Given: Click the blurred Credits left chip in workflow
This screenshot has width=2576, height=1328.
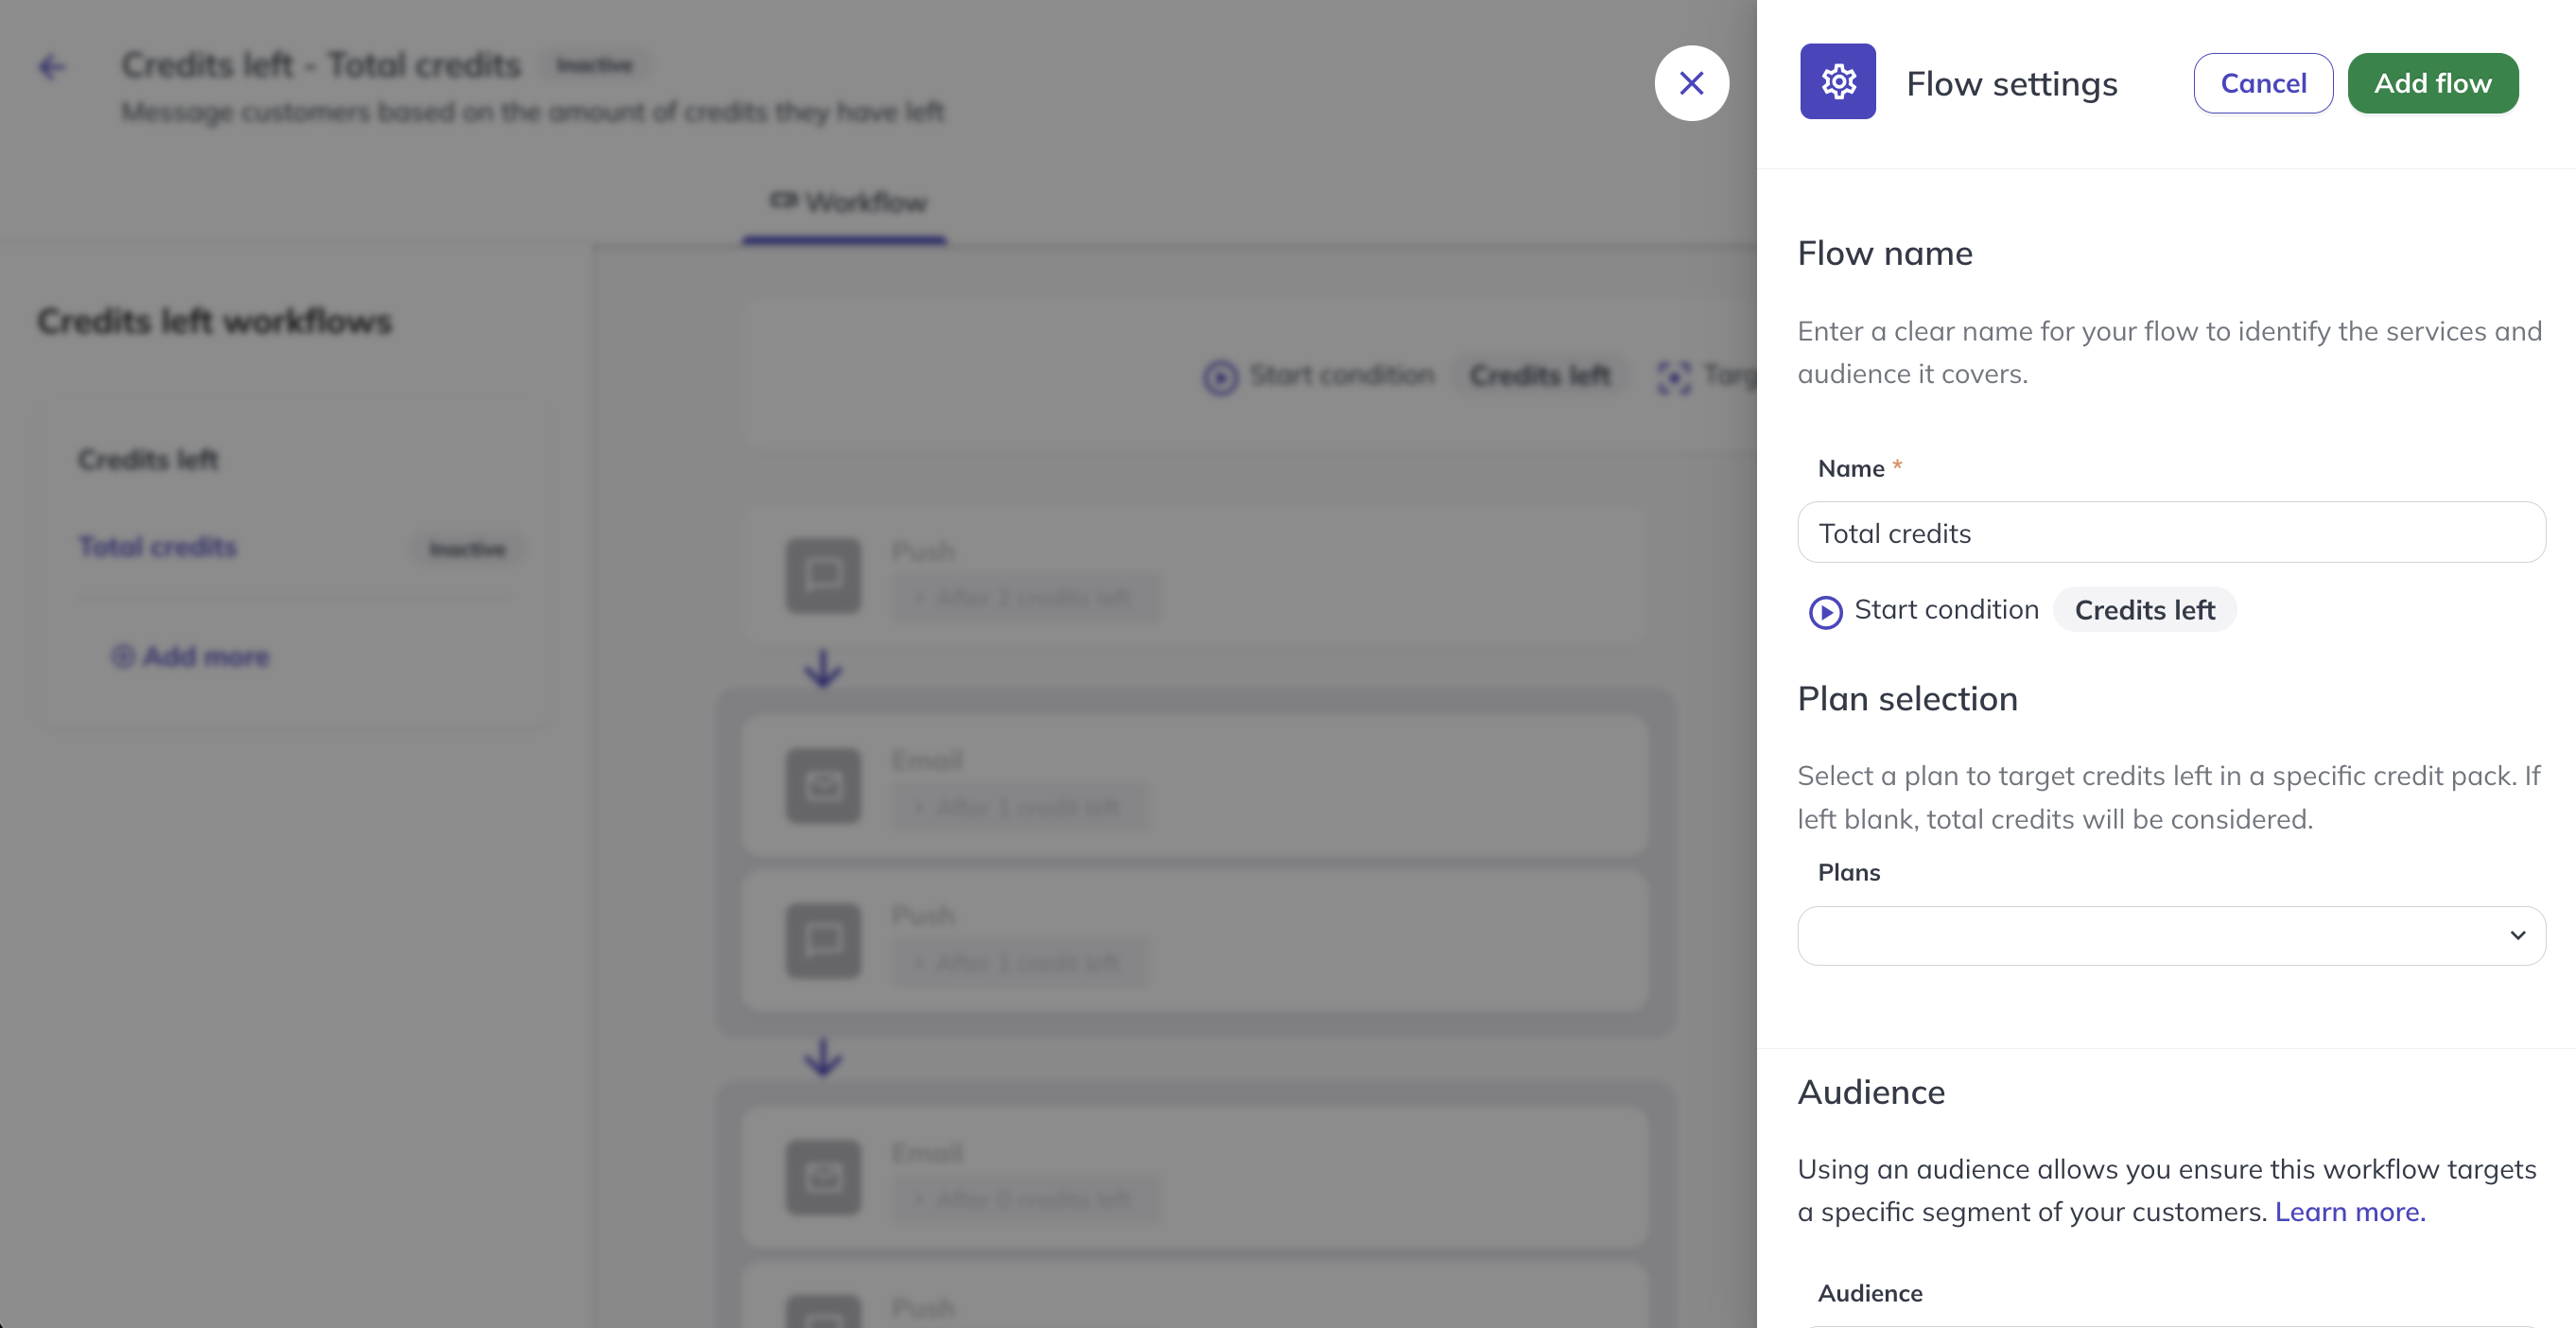Looking at the screenshot, I should point(1539,376).
